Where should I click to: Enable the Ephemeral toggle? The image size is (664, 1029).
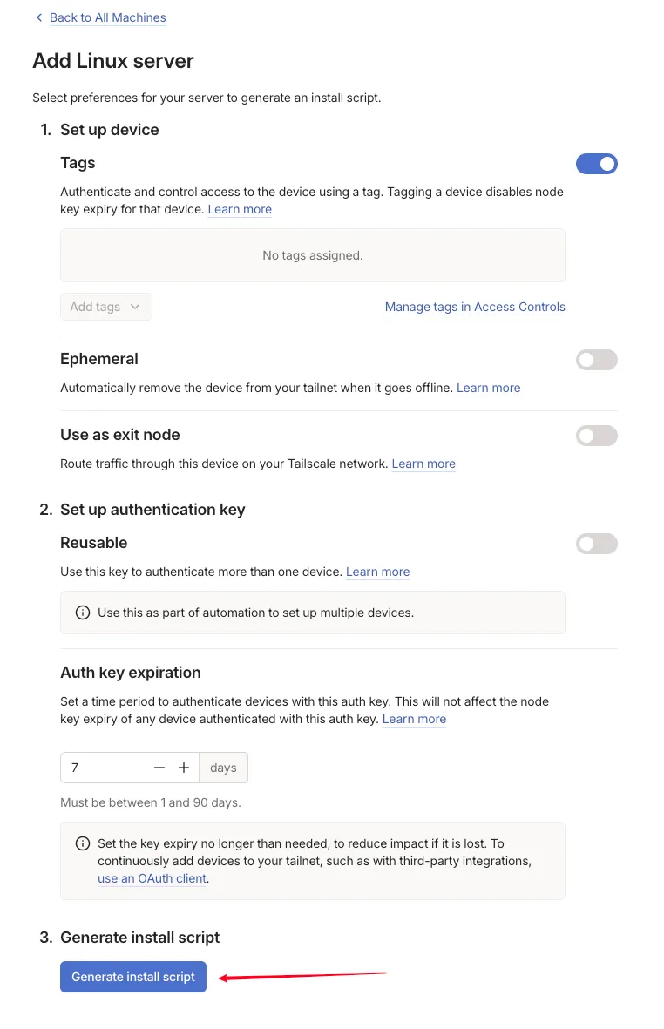[x=597, y=360]
